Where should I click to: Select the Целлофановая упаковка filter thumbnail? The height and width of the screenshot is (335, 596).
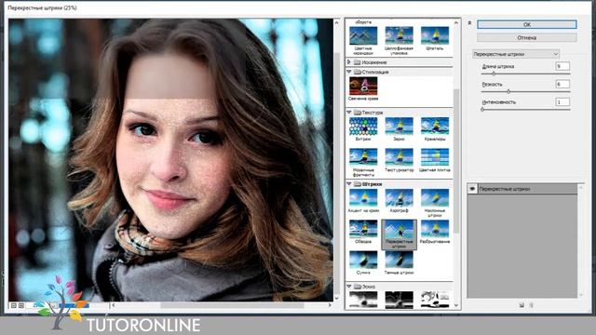pos(399,35)
